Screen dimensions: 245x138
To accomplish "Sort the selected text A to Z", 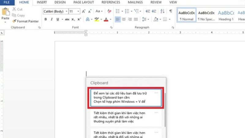I will tap(162, 11).
